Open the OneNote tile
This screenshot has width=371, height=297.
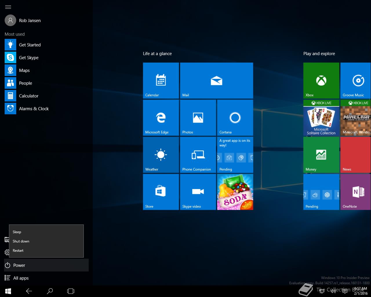356,192
